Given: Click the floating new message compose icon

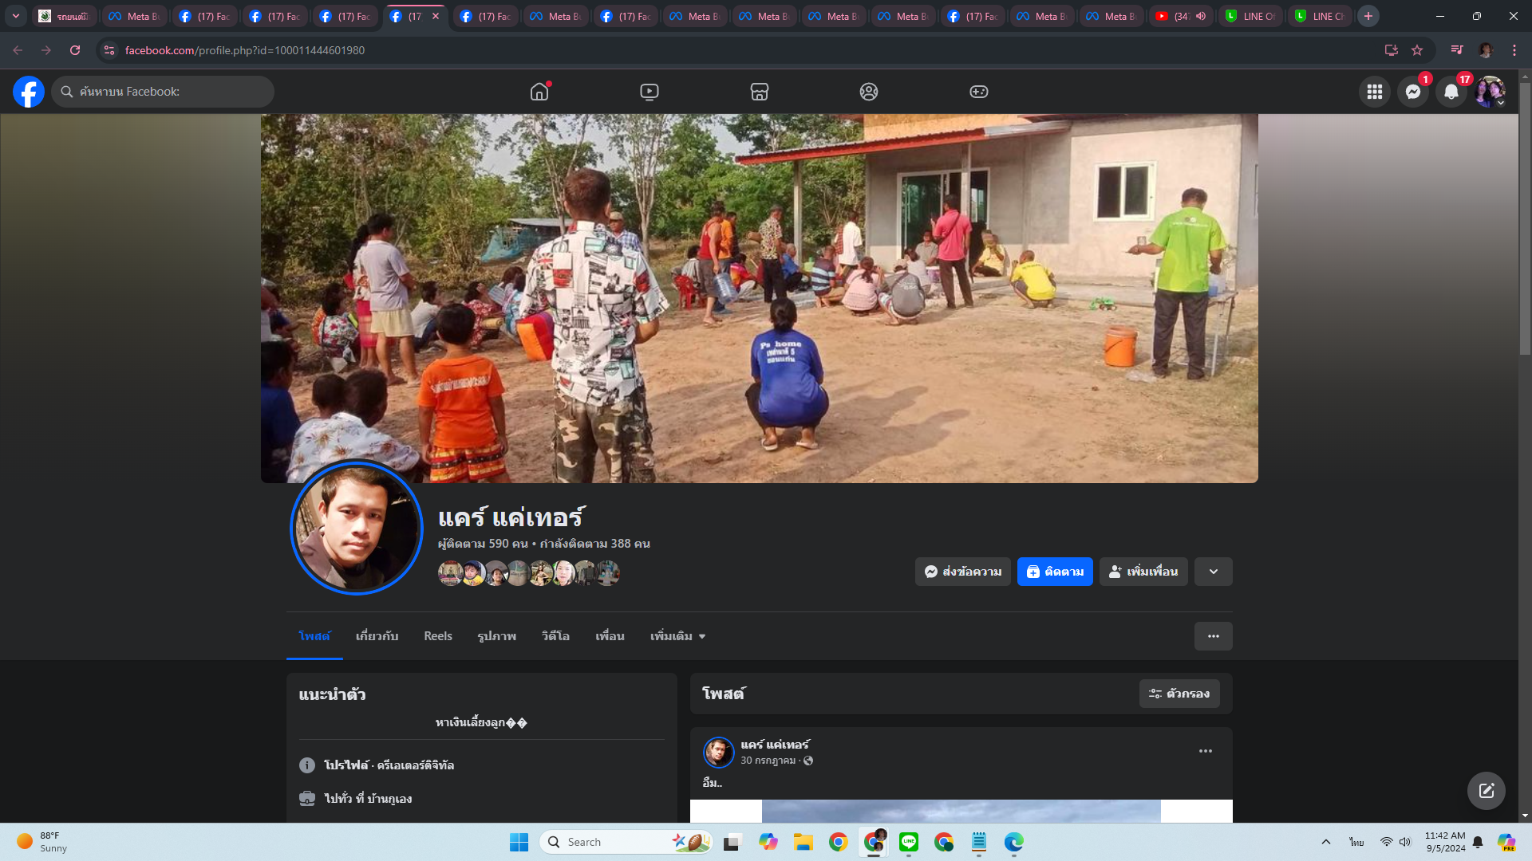Looking at the screenshot, I should pos(1486,790).
